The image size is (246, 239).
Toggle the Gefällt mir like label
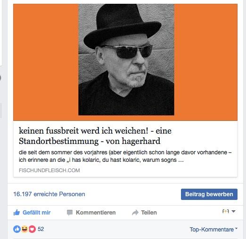pyautogui.click(x=36, y=213)
